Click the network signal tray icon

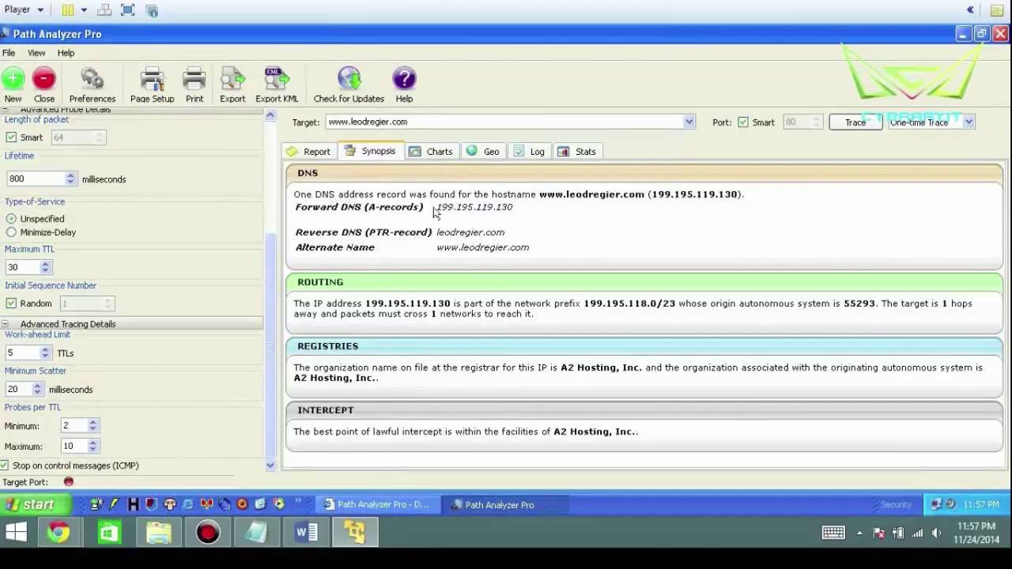point(917,533)
